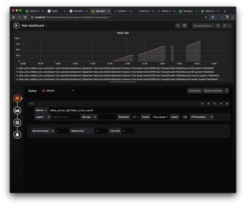Show info next to the Prometheus link

click(211, 117)
